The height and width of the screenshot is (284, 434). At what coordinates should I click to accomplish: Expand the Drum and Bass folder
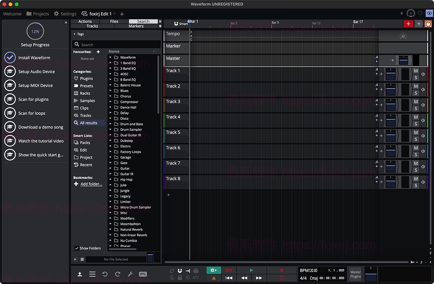pos(111,124)
